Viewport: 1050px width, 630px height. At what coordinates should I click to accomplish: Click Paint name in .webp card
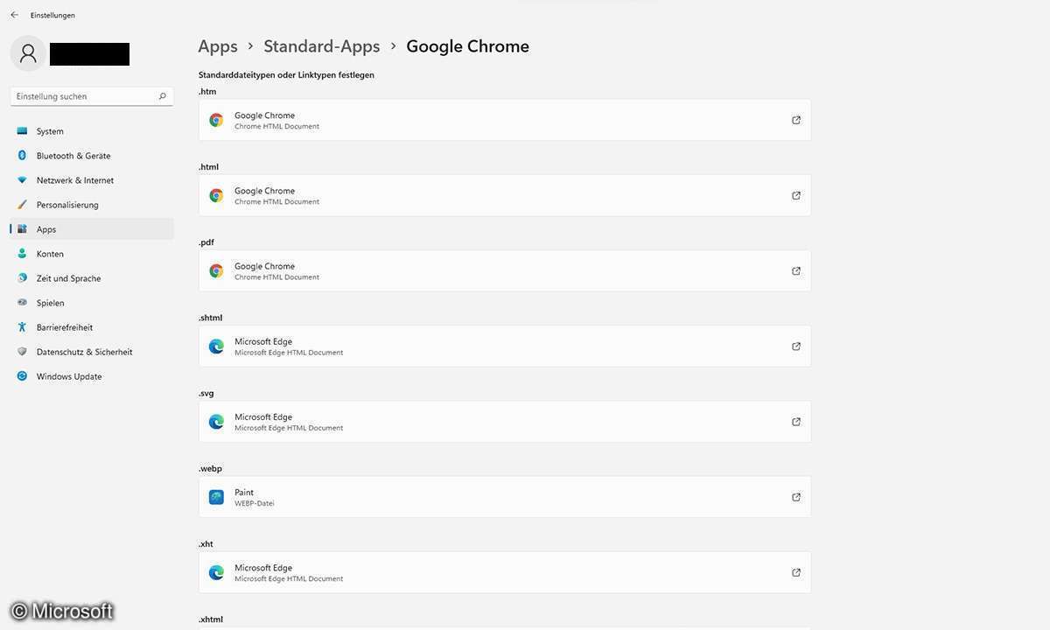click(x=244, y=493)
